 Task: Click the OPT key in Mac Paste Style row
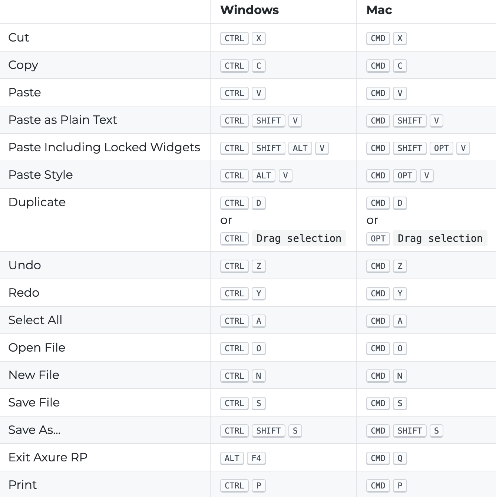(x=405, y=175)
